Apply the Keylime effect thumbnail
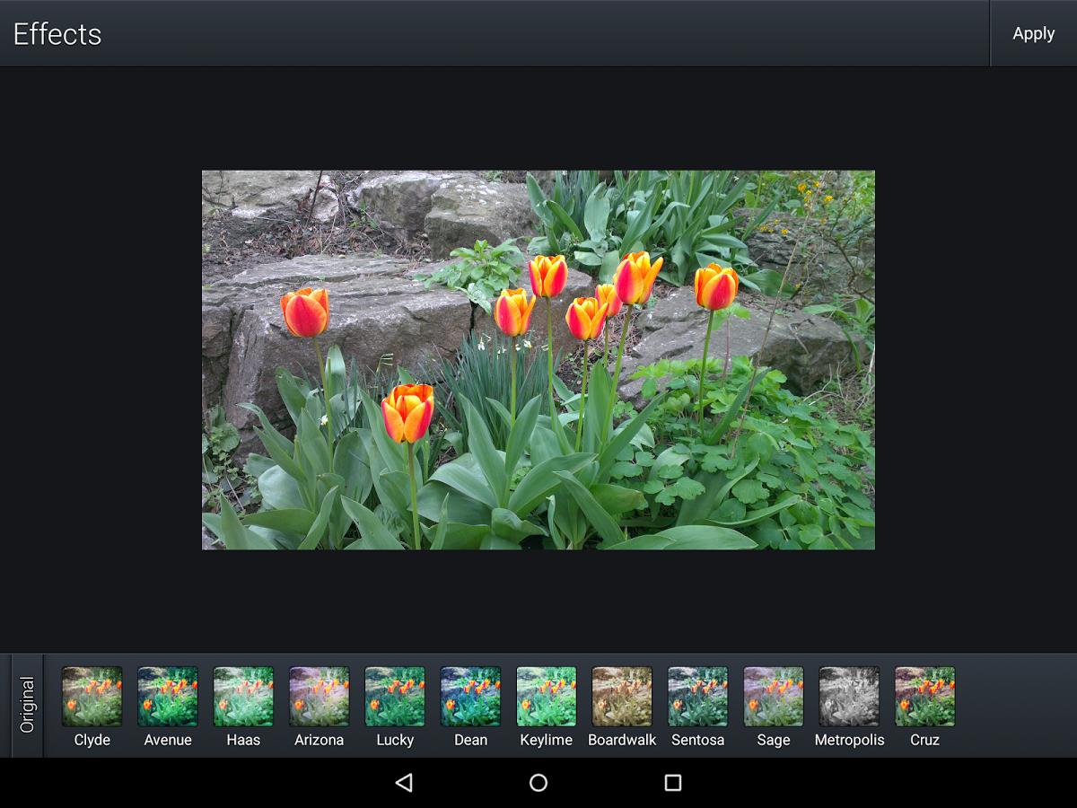The height and width of the screenshot is (808, 1077). pyautogui.click(x=546, y=697)
